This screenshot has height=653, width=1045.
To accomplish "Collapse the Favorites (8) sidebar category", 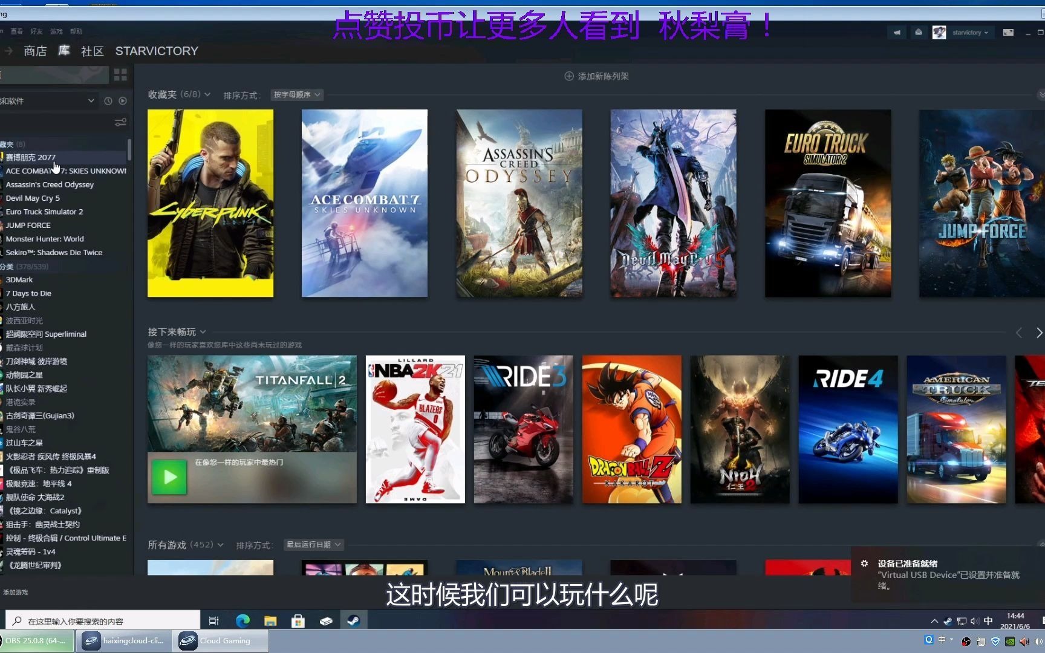I will [x=13, y=144].
